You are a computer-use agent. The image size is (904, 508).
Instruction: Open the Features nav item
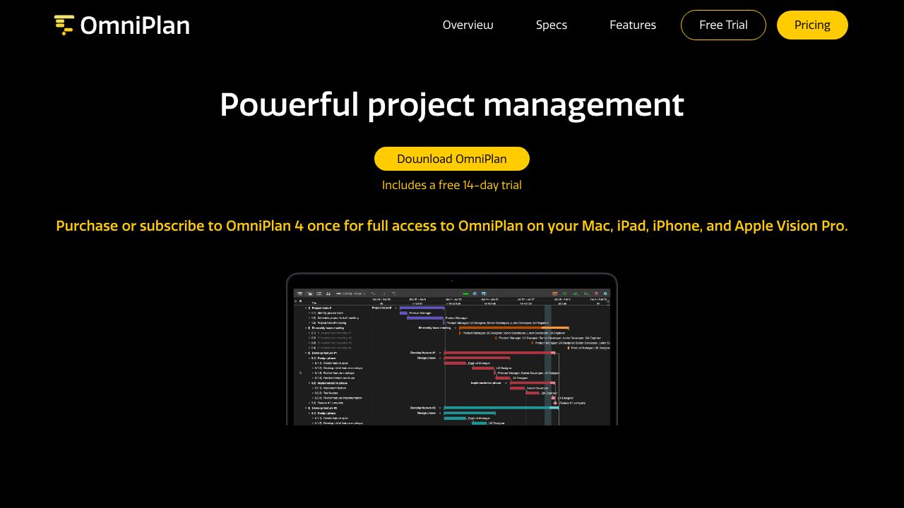pyautogui.click(x=633, y=25)
